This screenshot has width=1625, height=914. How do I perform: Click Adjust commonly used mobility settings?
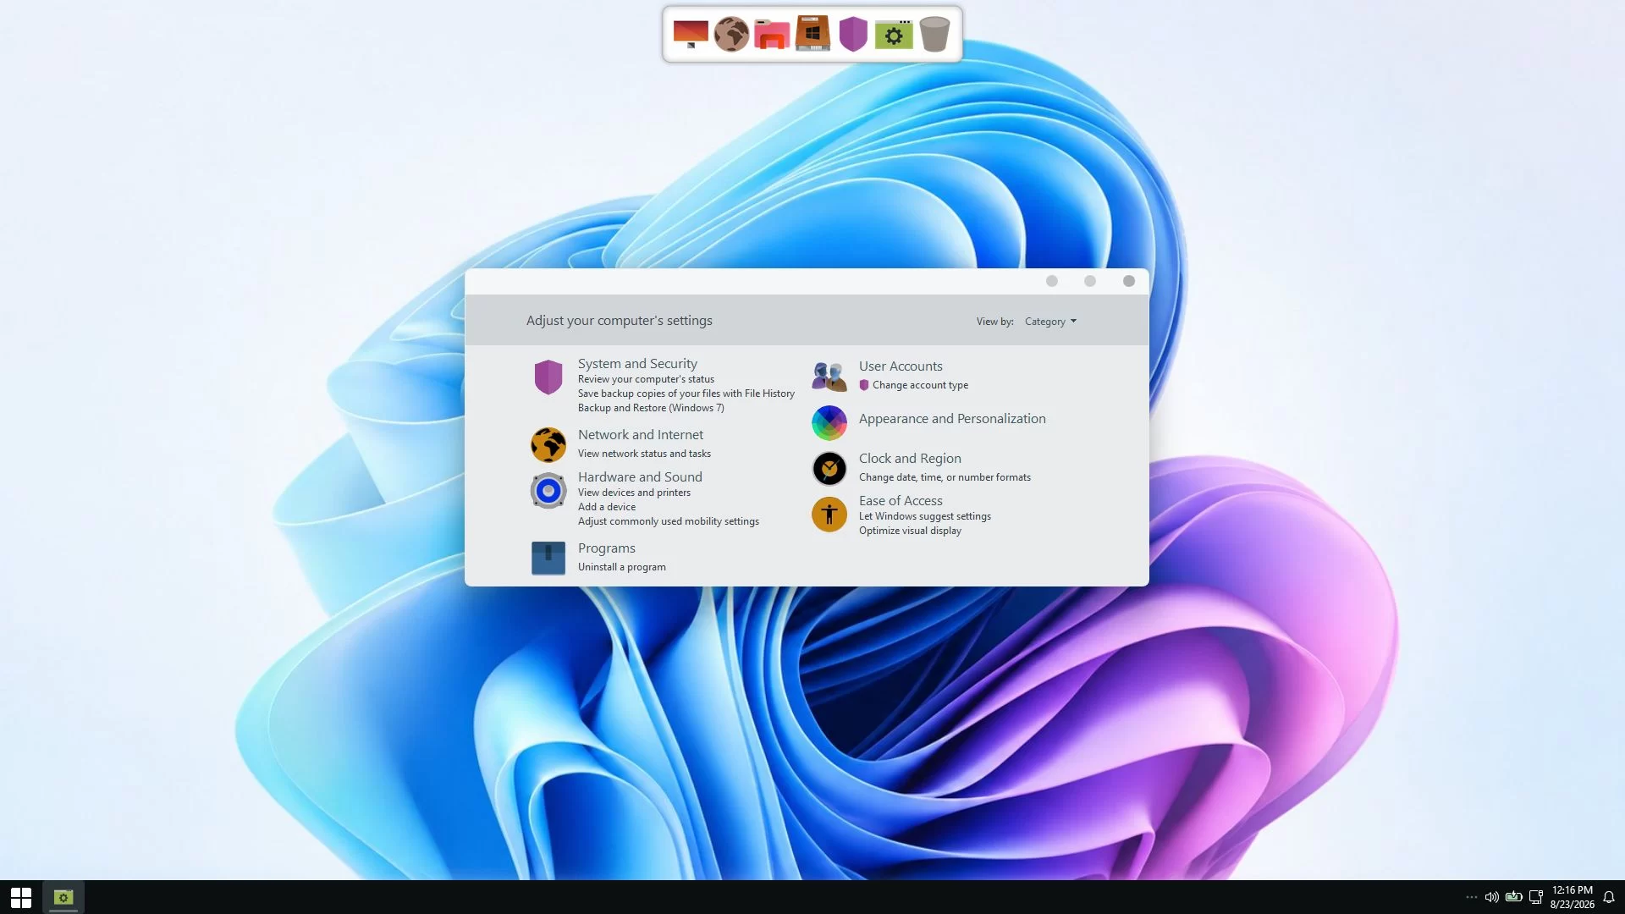click(x=669, y=521)
